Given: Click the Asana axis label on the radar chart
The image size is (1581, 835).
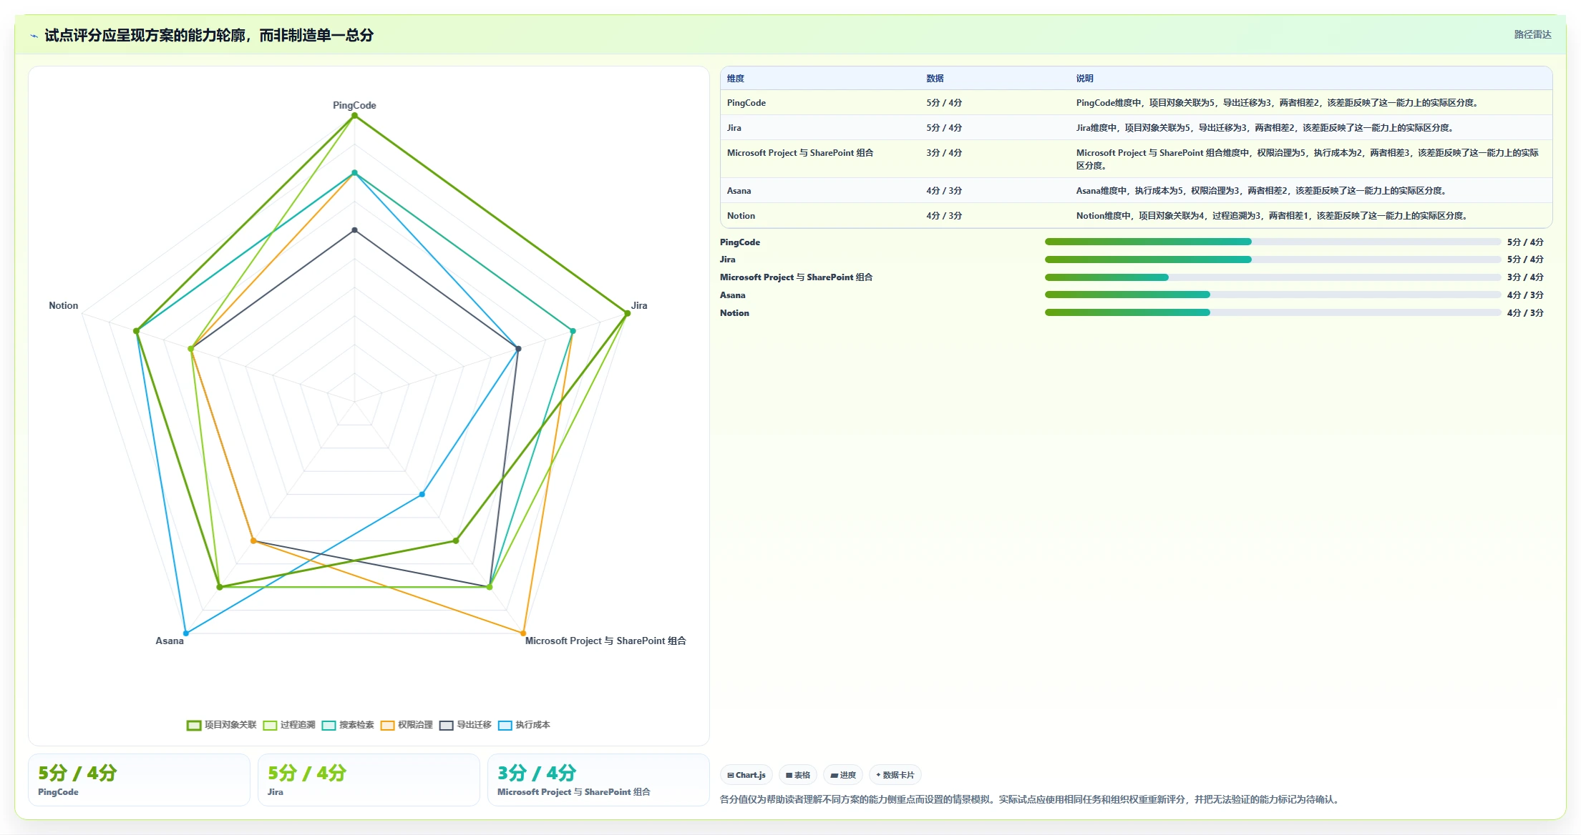Looking at the screenshot, I should click(170, 641).
